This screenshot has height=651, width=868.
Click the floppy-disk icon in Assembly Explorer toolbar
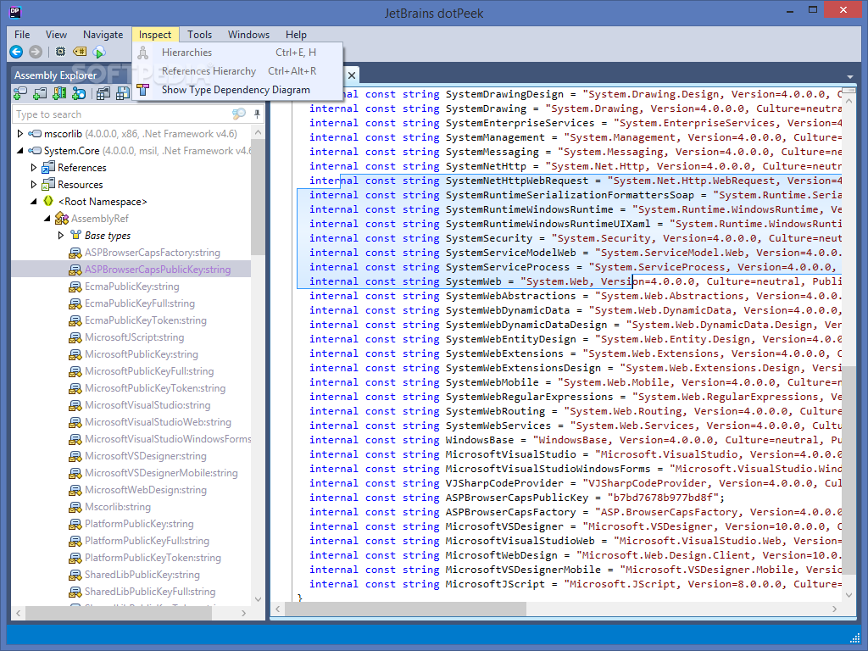tap(123, 93)
